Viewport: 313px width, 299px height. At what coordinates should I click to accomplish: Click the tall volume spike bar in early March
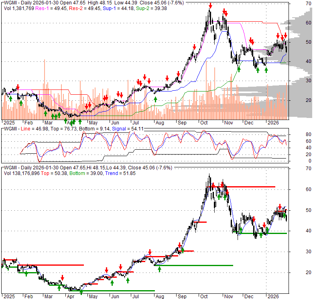coord(44,89)
